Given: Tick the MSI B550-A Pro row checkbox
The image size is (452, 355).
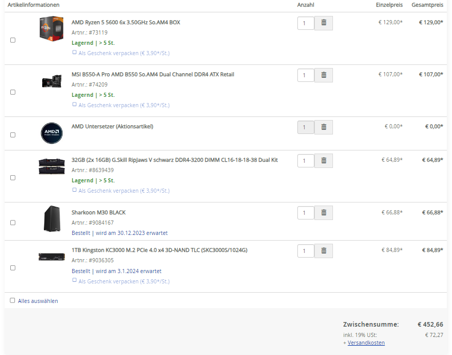Looking at the screenshot, I should coord(13,92).
